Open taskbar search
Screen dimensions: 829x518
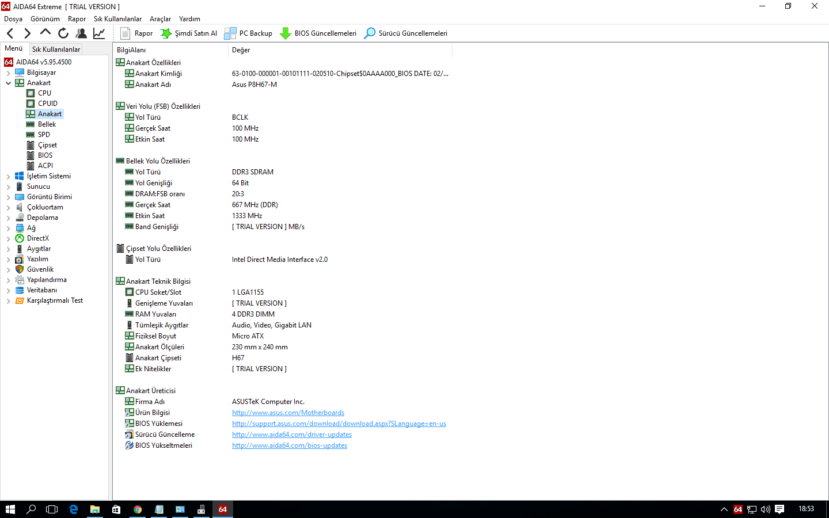click(x=31, y=509)
